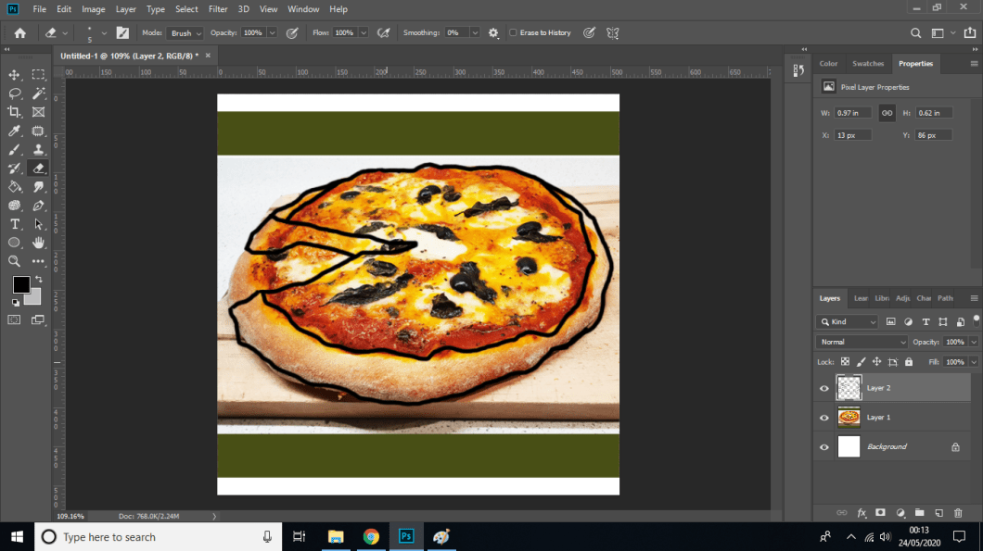Hide the Background layer
The image size is (983, 551).
coord(823,446)
